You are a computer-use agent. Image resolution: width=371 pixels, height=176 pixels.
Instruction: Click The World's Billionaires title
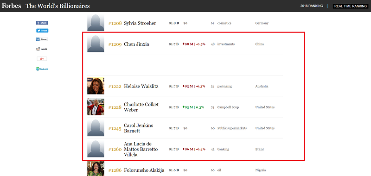pyautogui.click(x=58, y=6)
